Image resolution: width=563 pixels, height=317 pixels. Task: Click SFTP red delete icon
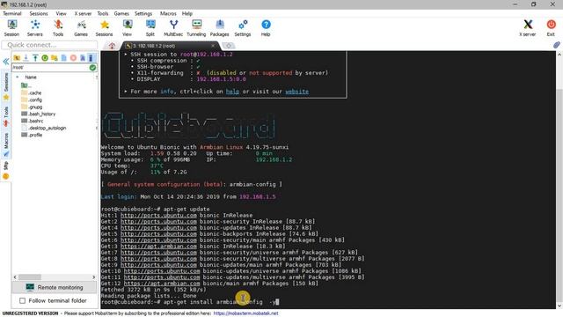(73, 58)
